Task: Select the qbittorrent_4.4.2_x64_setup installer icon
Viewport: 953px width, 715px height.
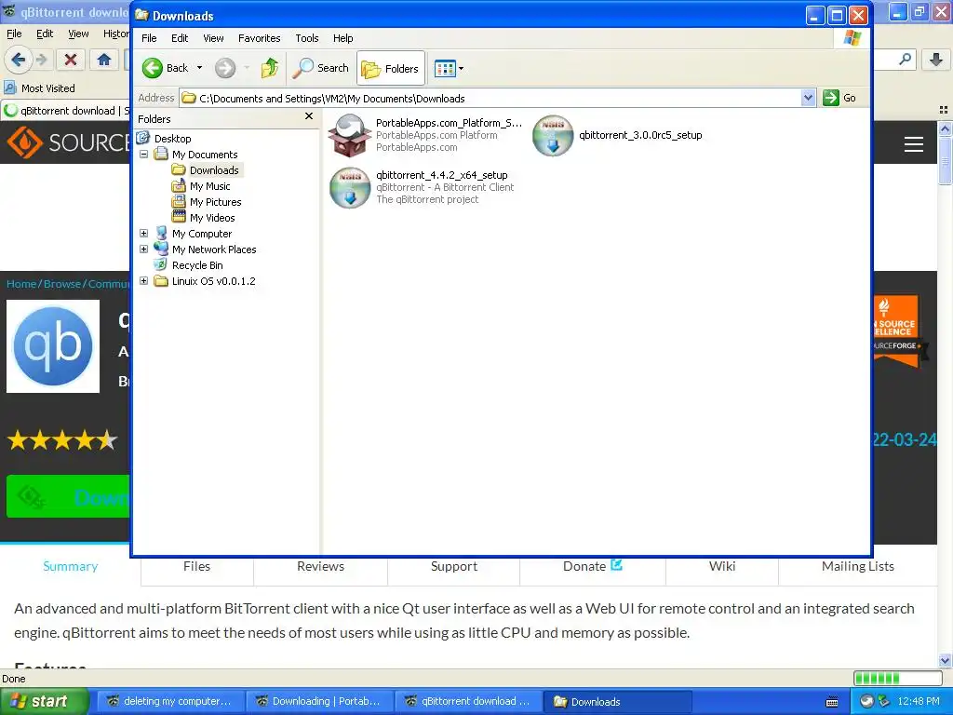Action: [350, 187]
